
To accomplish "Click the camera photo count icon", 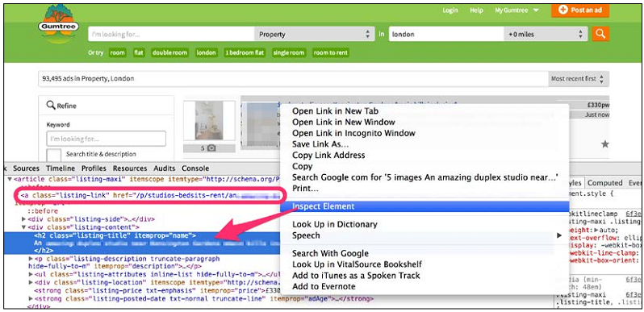I will (211, 148).
